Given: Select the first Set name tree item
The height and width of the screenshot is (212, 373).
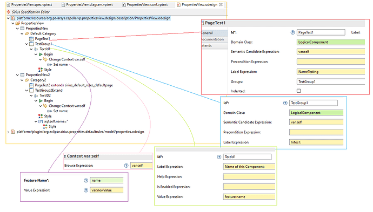Looking at the screenshot, I should [x=61, y=65].
